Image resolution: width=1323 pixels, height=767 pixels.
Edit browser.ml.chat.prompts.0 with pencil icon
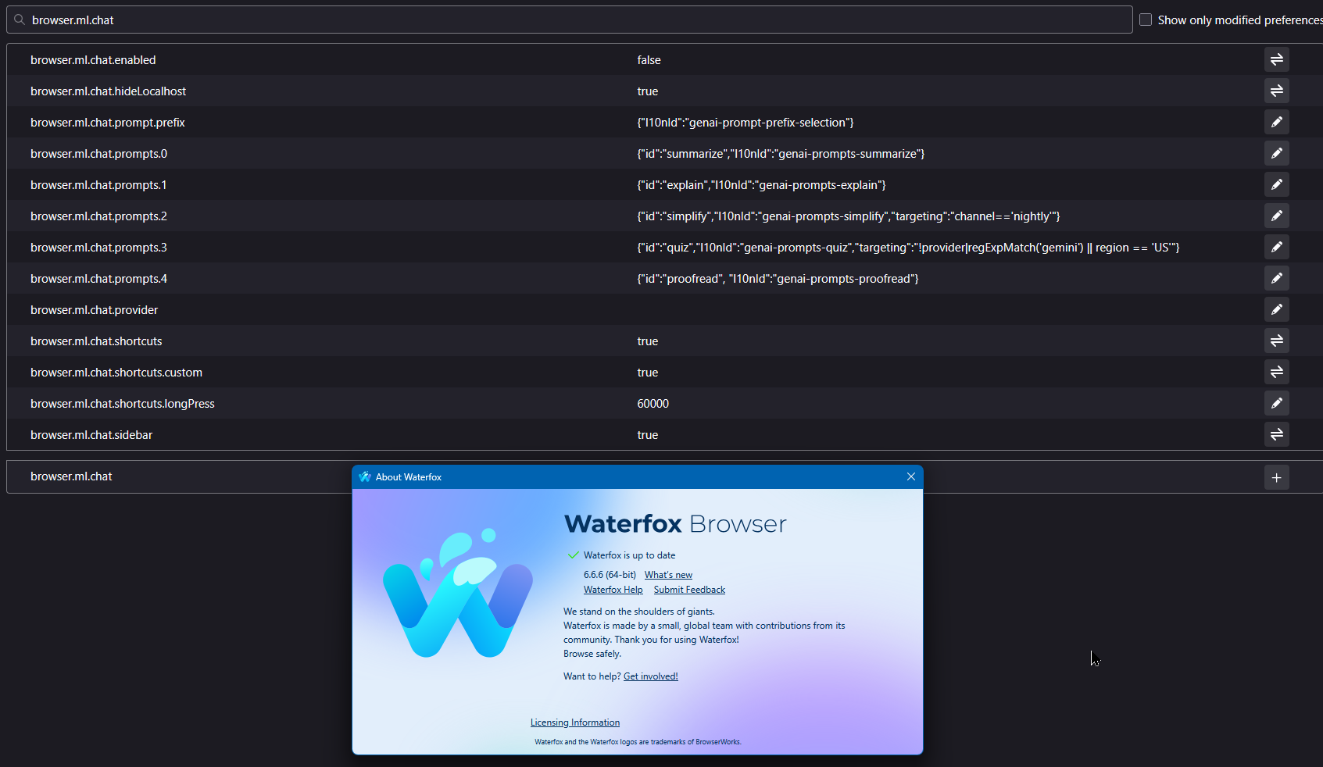coord(1276,153)
